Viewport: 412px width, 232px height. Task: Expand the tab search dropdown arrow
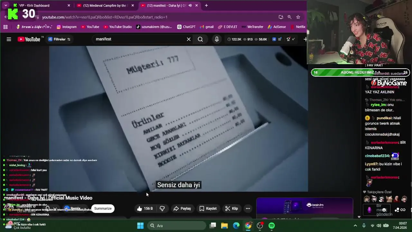click(x=5, y=5)
